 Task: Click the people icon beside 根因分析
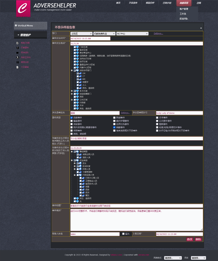[17, 62]
